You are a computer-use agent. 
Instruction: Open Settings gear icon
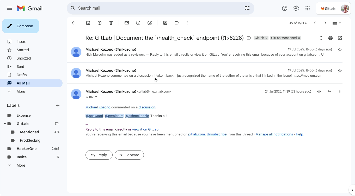pyautogui.click(x=296, y=8)
